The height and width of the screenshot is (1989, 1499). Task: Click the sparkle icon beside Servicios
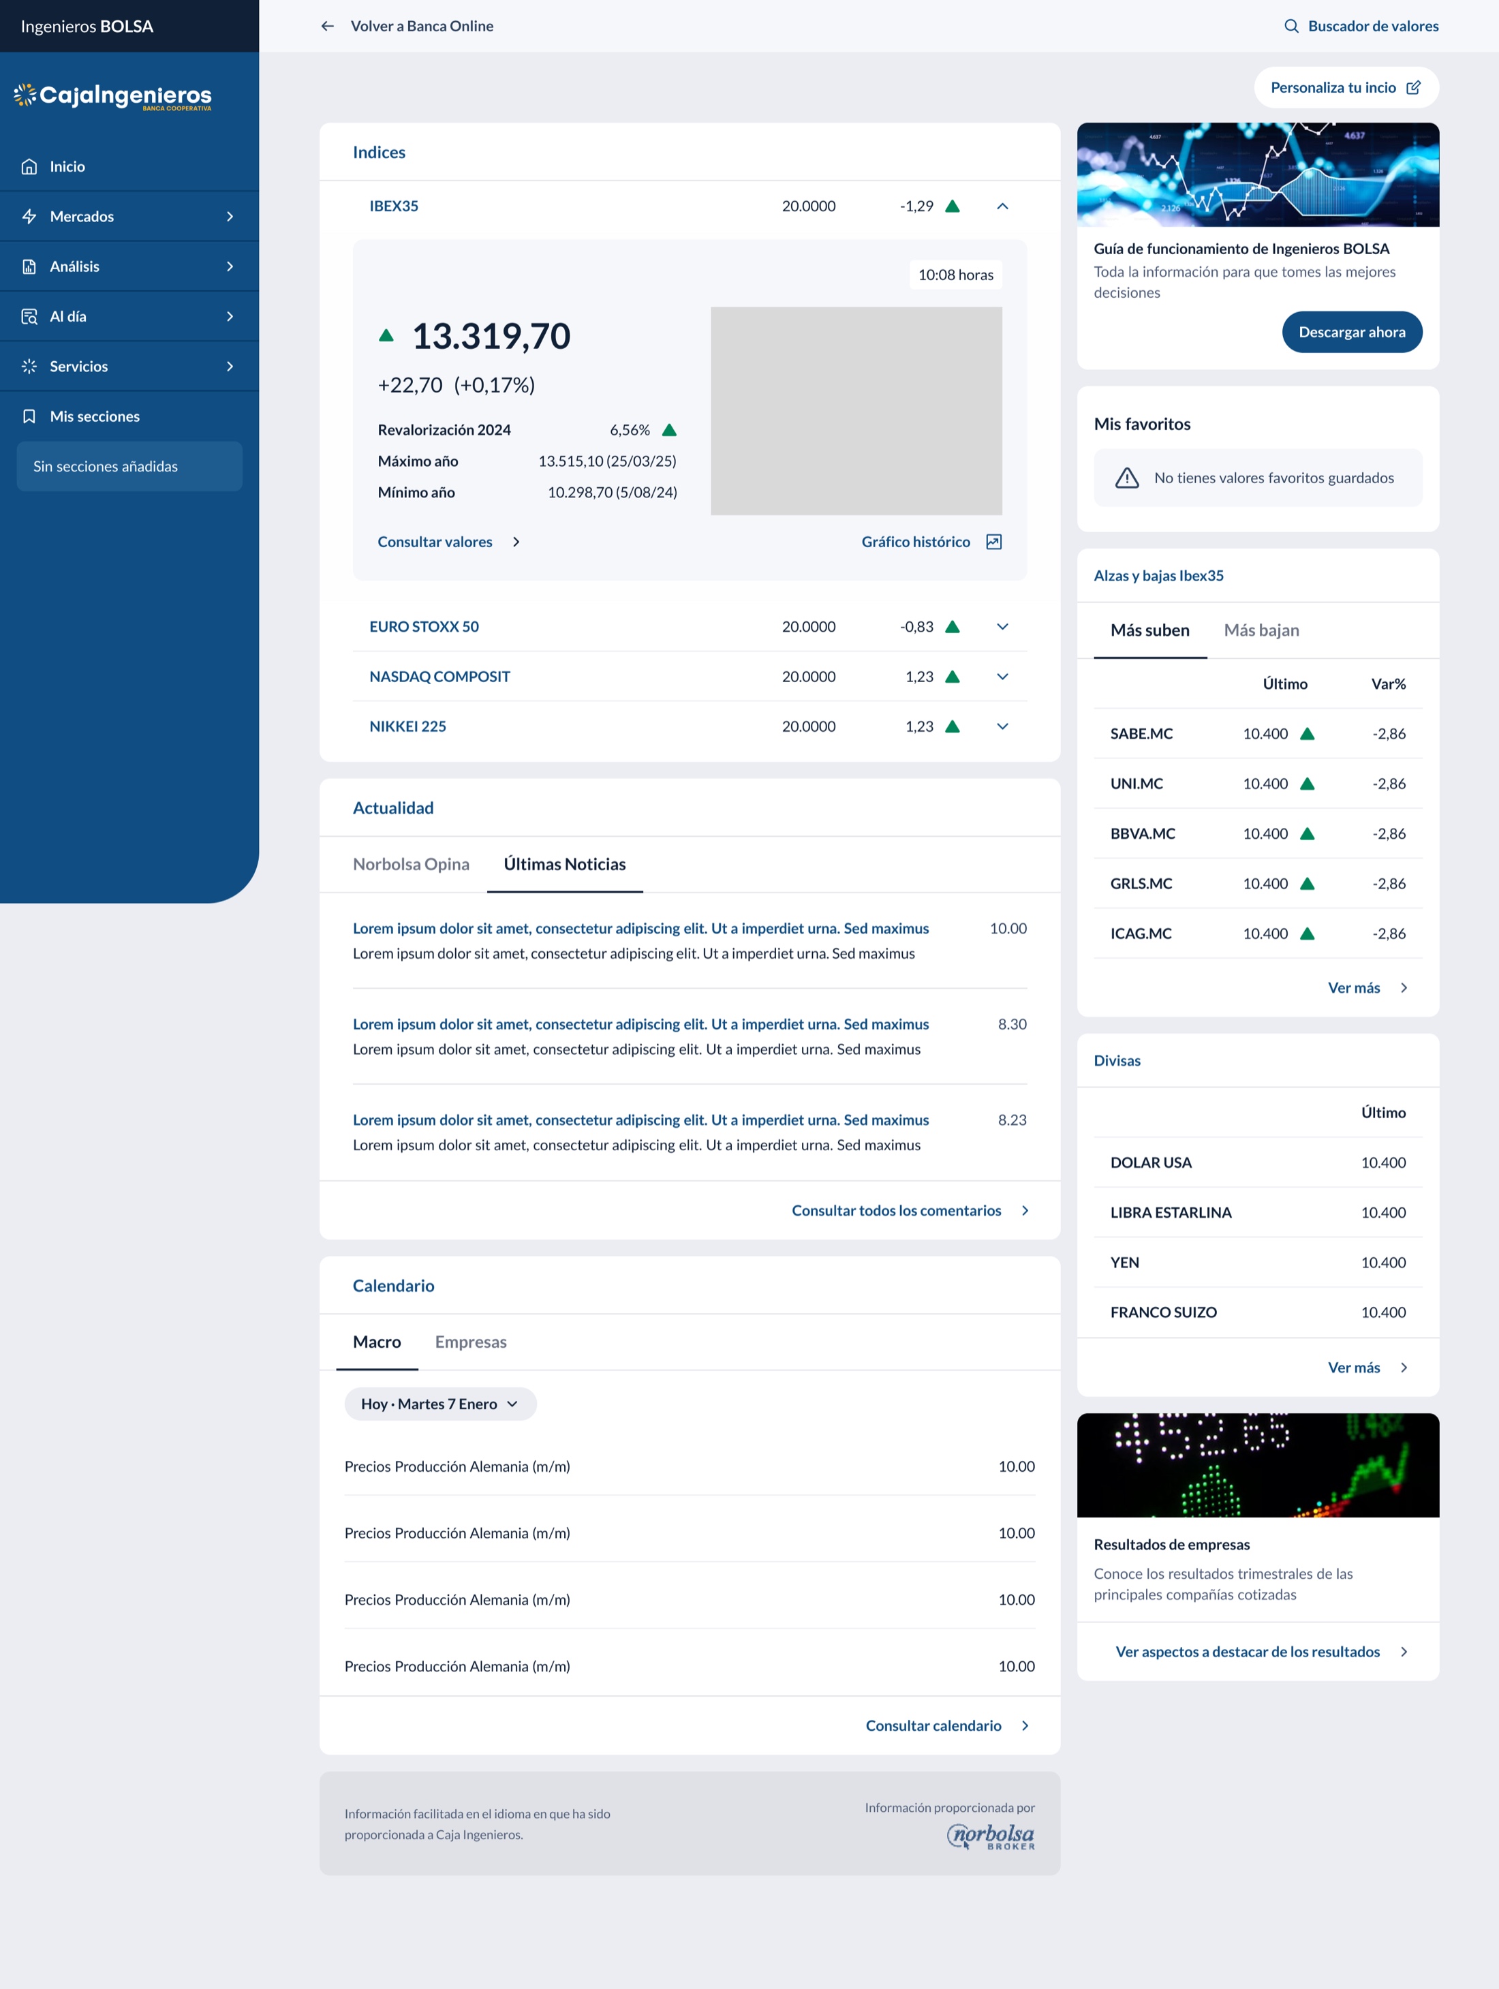[30, 366]
